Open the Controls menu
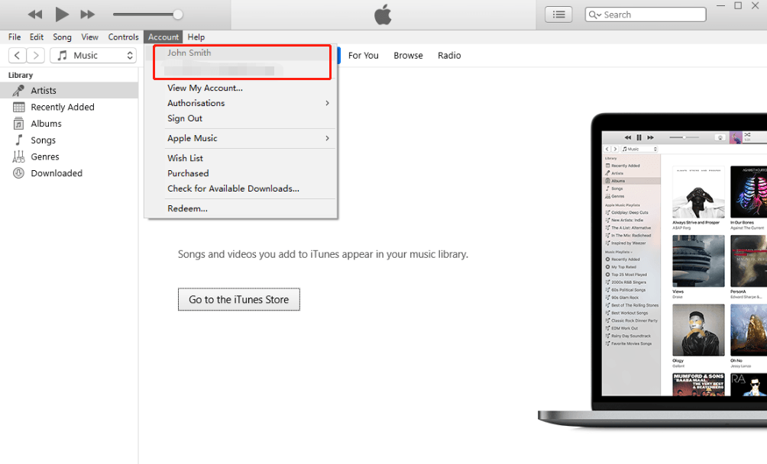Image resolution: width=767 pixels, height=464 pixels. click(x=123, y=37)
